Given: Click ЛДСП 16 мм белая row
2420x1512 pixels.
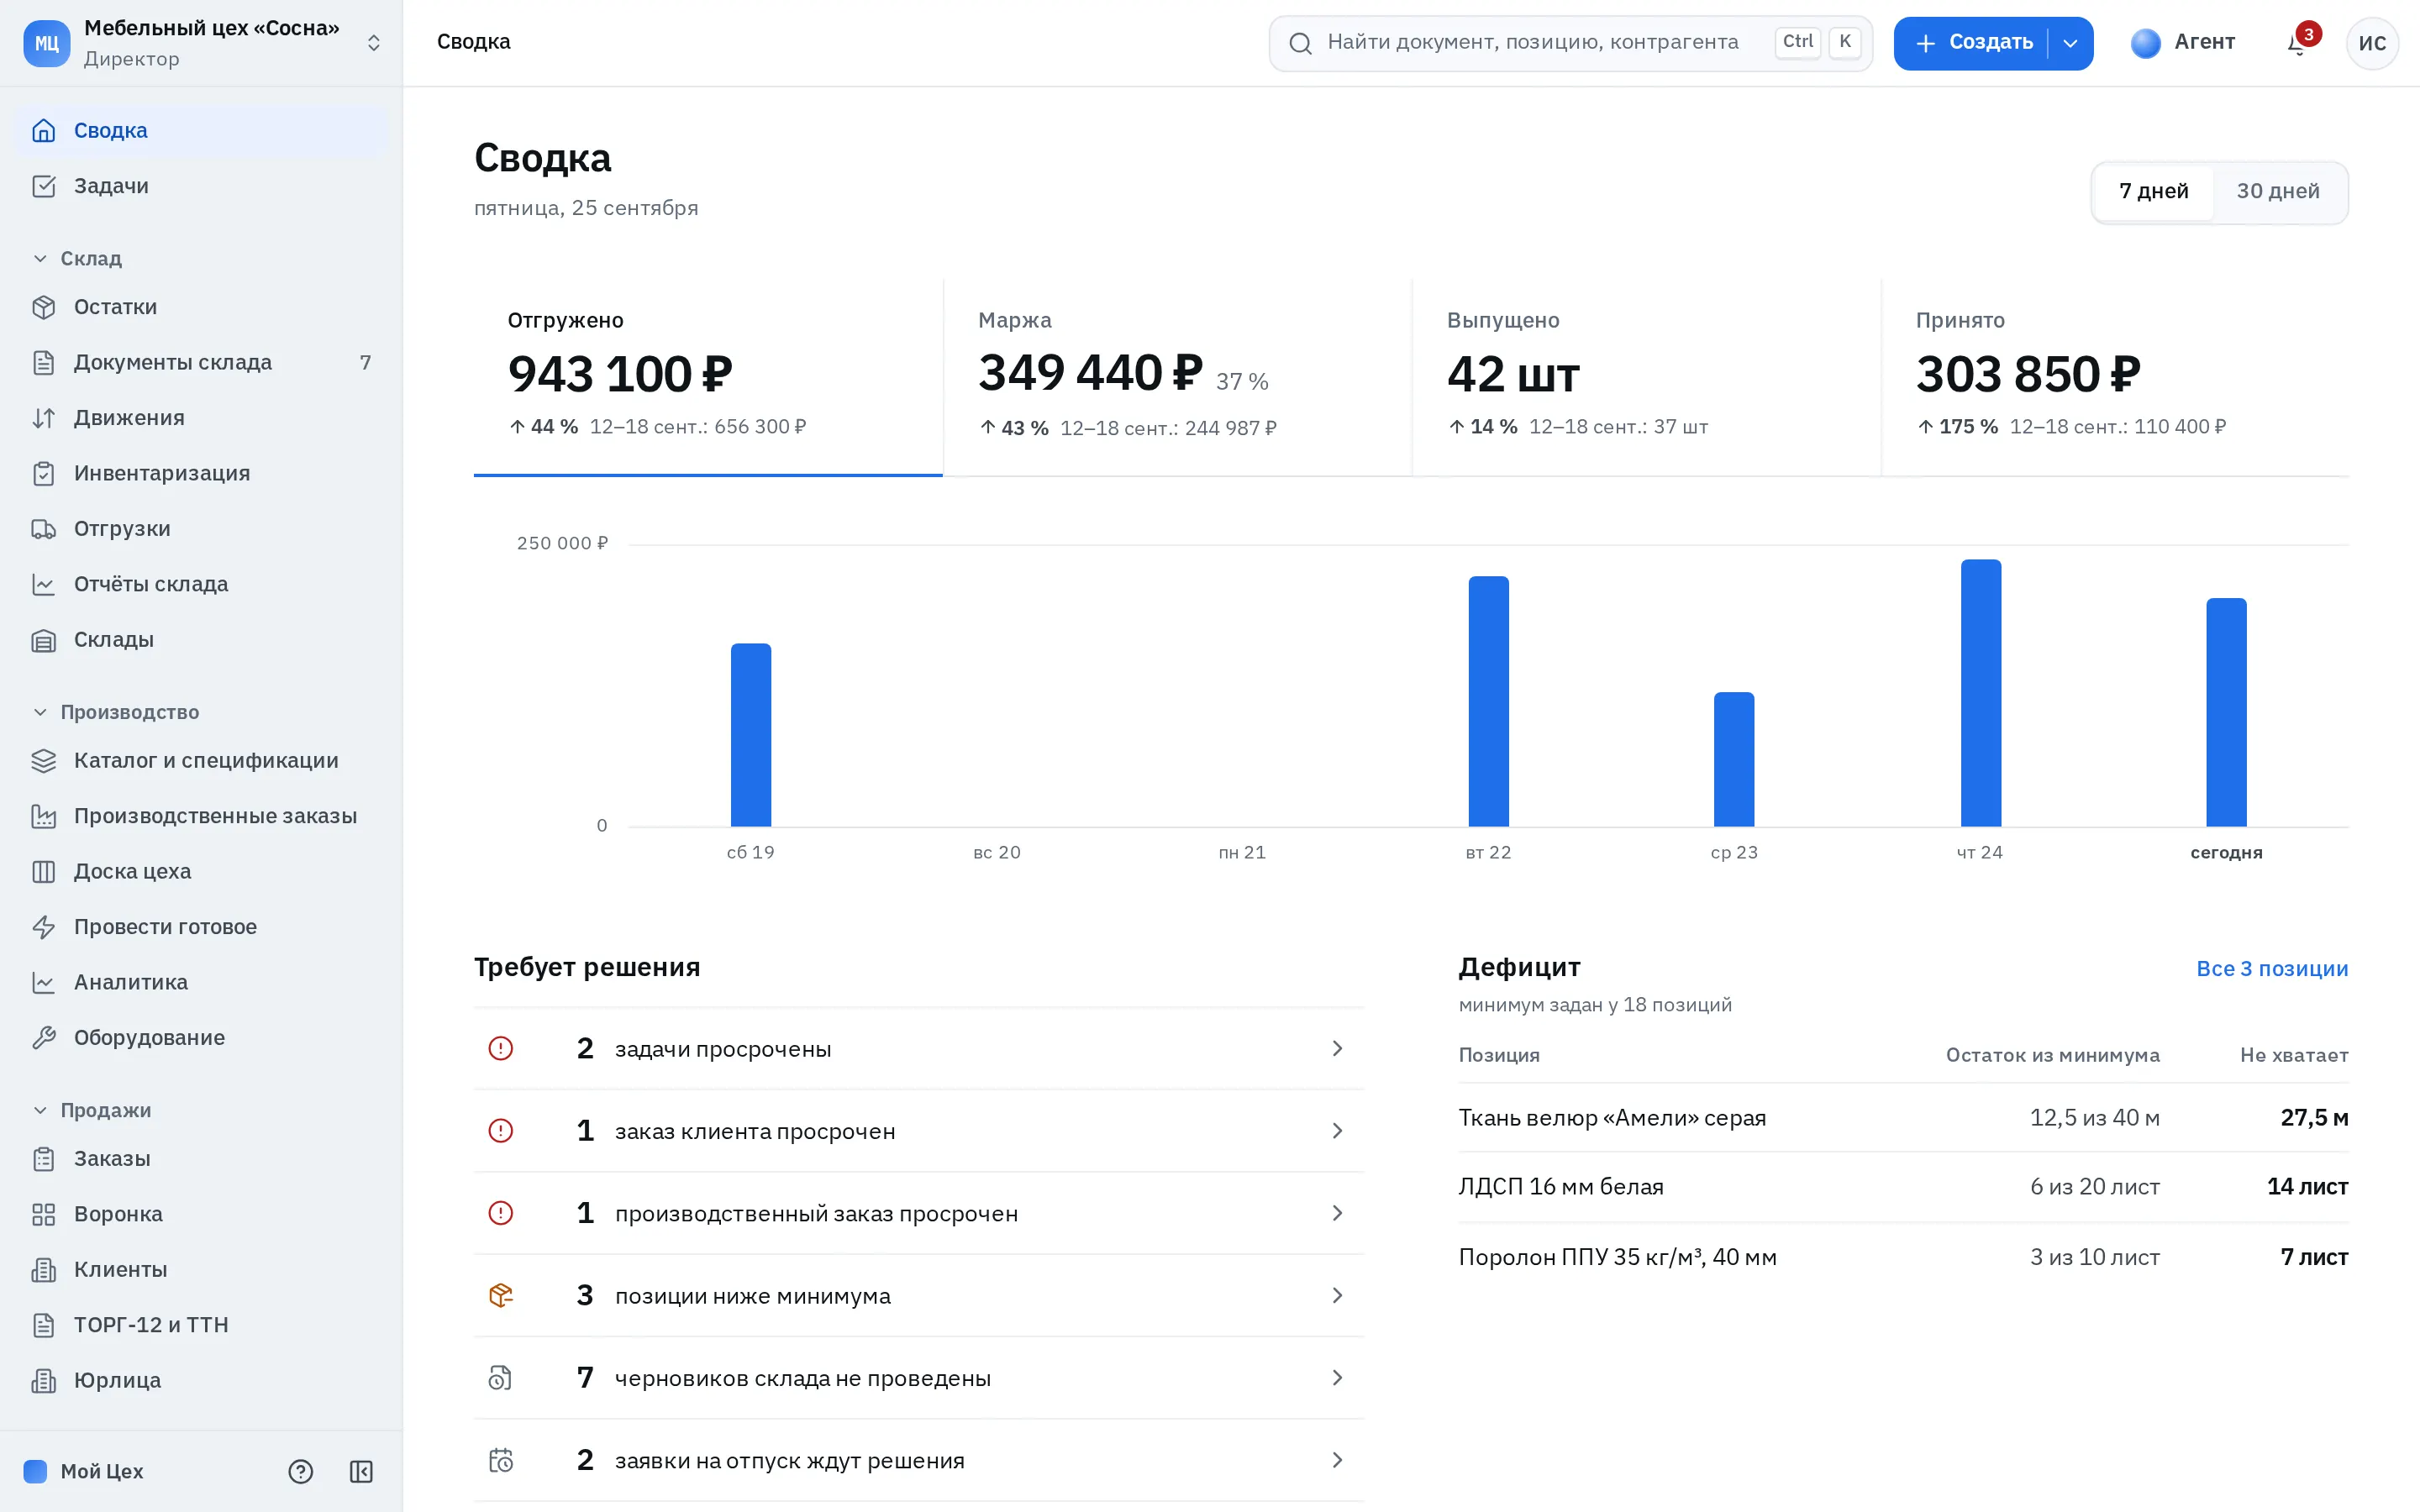Looking at the screenshot, I should tap(1902, 1187).
